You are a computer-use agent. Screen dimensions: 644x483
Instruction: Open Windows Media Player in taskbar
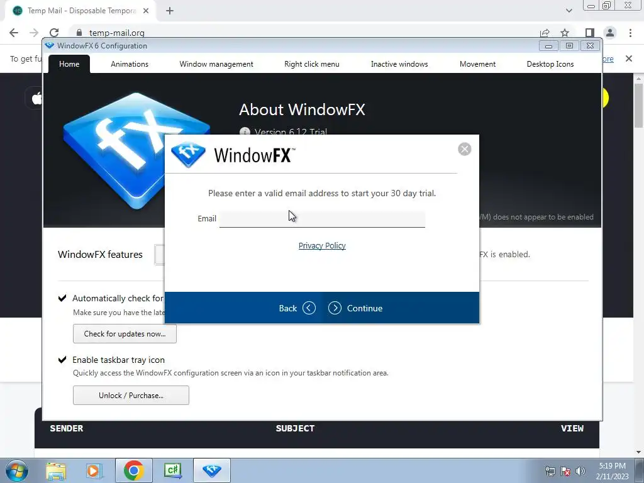tap(94, 470)
